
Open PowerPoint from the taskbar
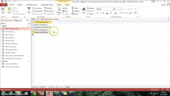point(42,94)
